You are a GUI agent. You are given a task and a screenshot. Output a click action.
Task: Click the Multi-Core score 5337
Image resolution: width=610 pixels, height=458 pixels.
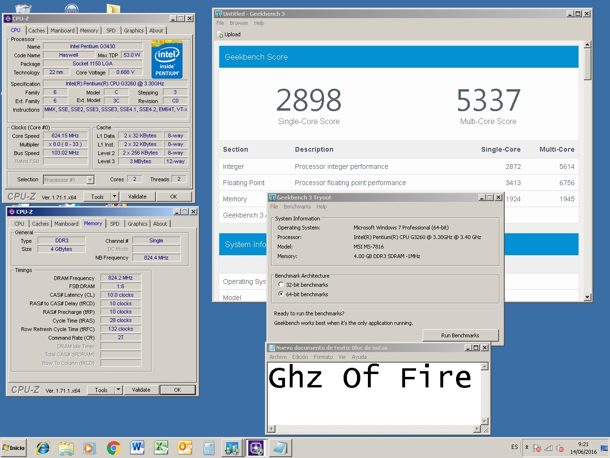pos(488,100)
